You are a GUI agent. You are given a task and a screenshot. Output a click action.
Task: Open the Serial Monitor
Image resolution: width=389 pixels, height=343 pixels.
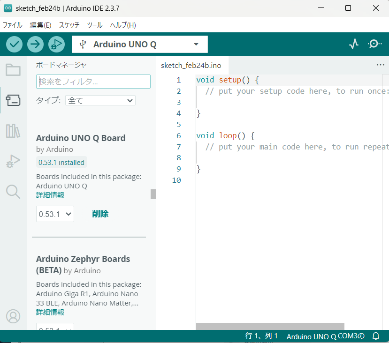[x=374, y=44]
